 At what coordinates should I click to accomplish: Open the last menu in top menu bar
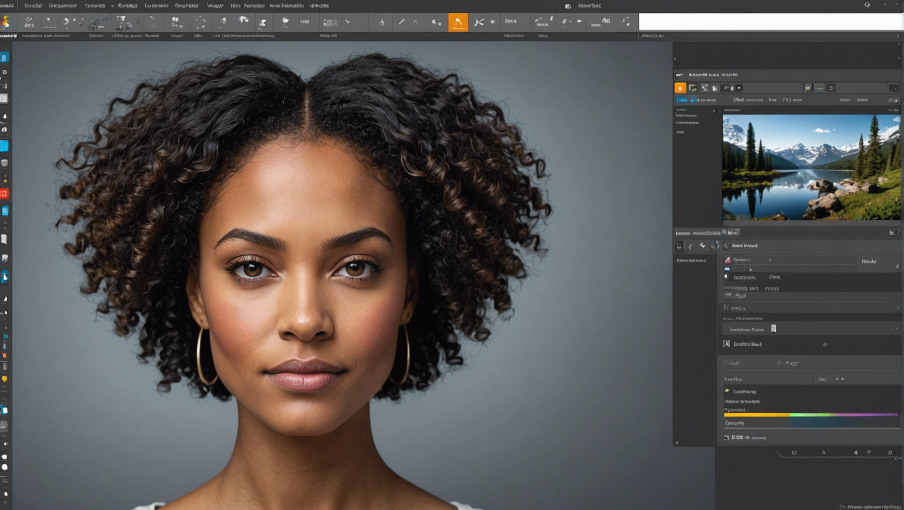point(319,6)
